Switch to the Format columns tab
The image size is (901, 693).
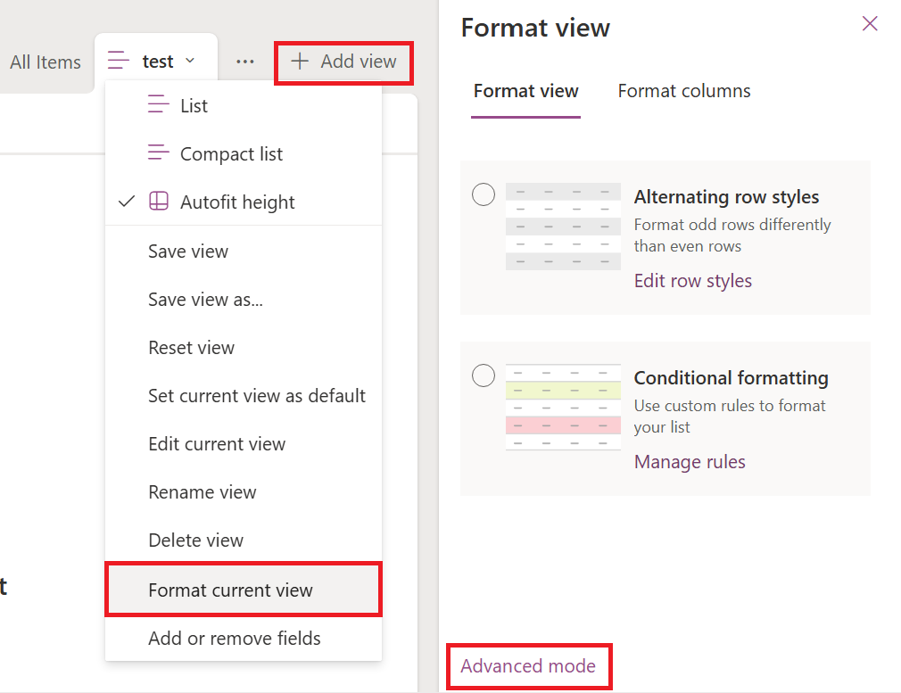pyautogui.click(x=683, y=90)
